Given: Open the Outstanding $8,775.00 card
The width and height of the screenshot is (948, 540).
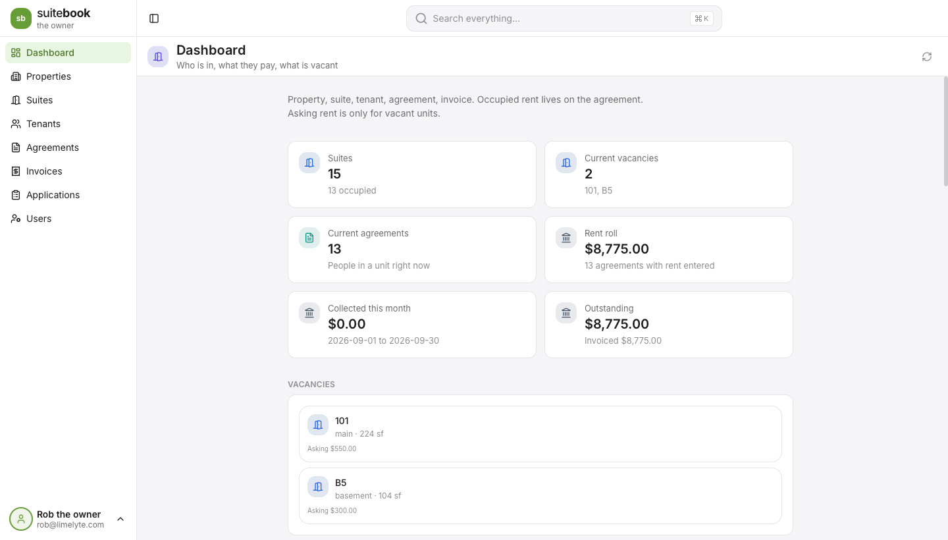Looking at the screenshot, I should (669, 325).
